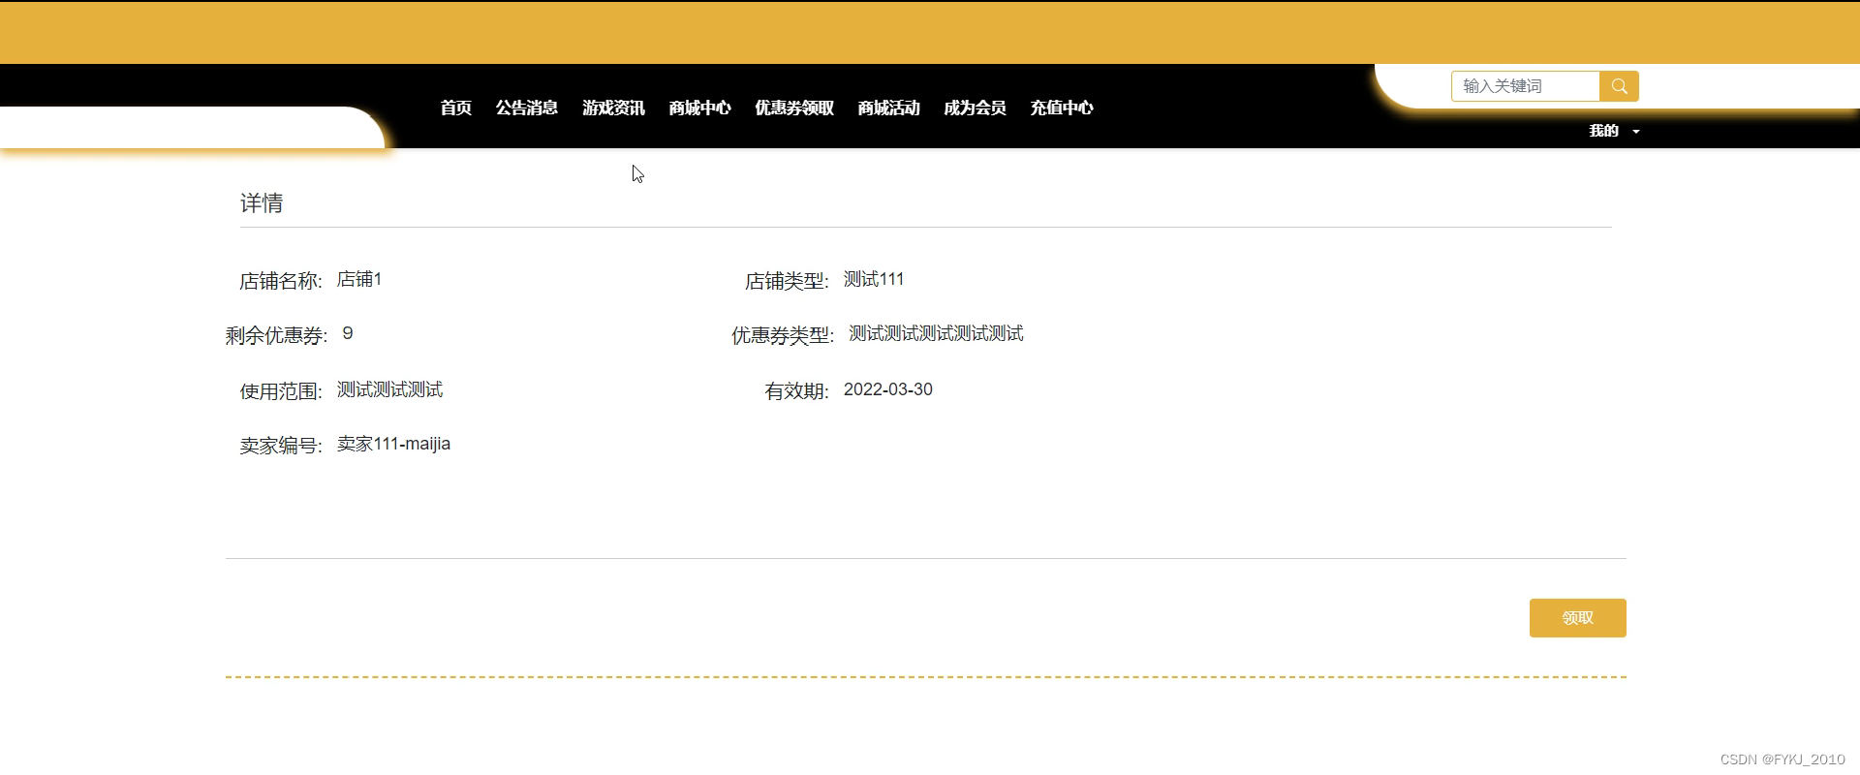Open 充值中心 navigation item

pos(1061,108)
